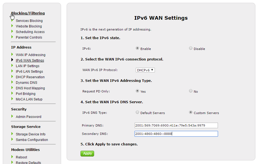The height and width of the screenshot is (164, 259).
Task: Click the Primary DNS input field
Action: pos(176,125)
